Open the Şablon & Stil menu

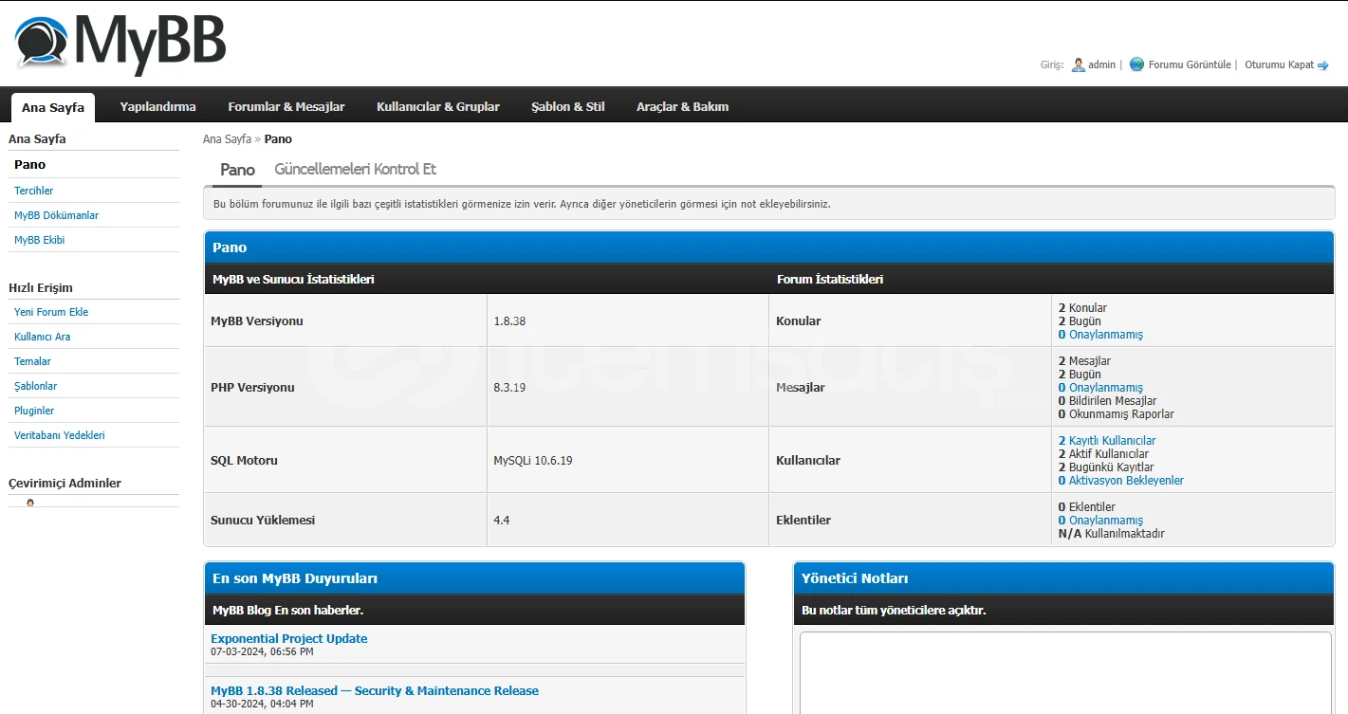pyautogui.click(x=568, y=107)
